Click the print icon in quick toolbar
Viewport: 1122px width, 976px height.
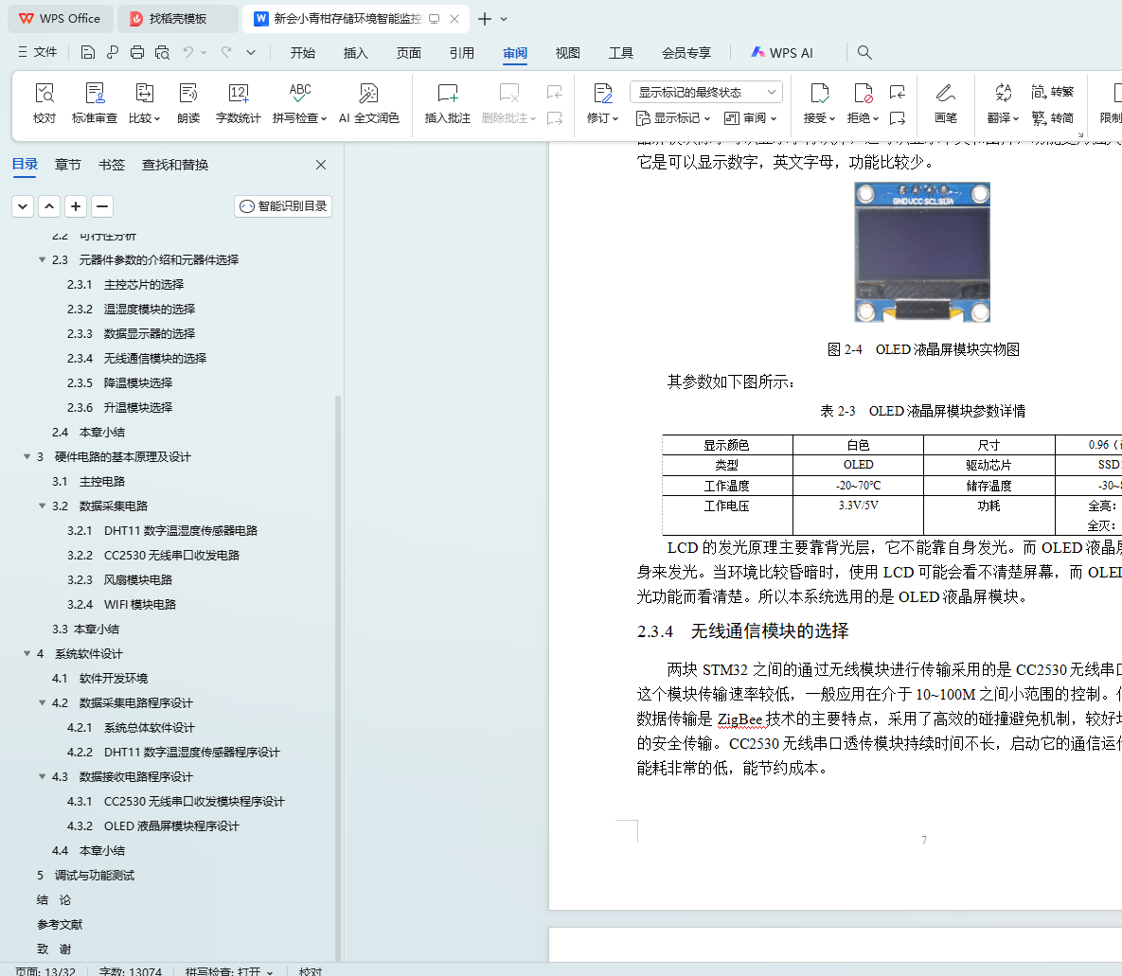[x=137, y=52]
